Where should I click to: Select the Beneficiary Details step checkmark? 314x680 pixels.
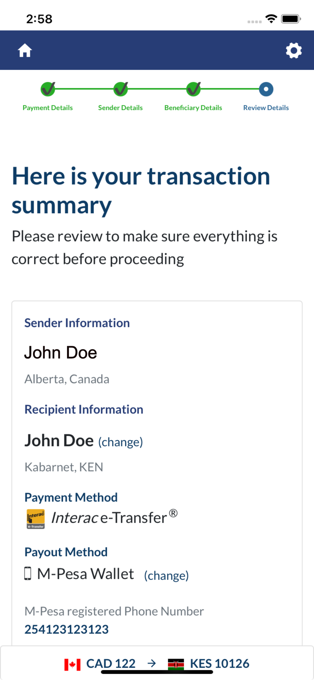193,89
